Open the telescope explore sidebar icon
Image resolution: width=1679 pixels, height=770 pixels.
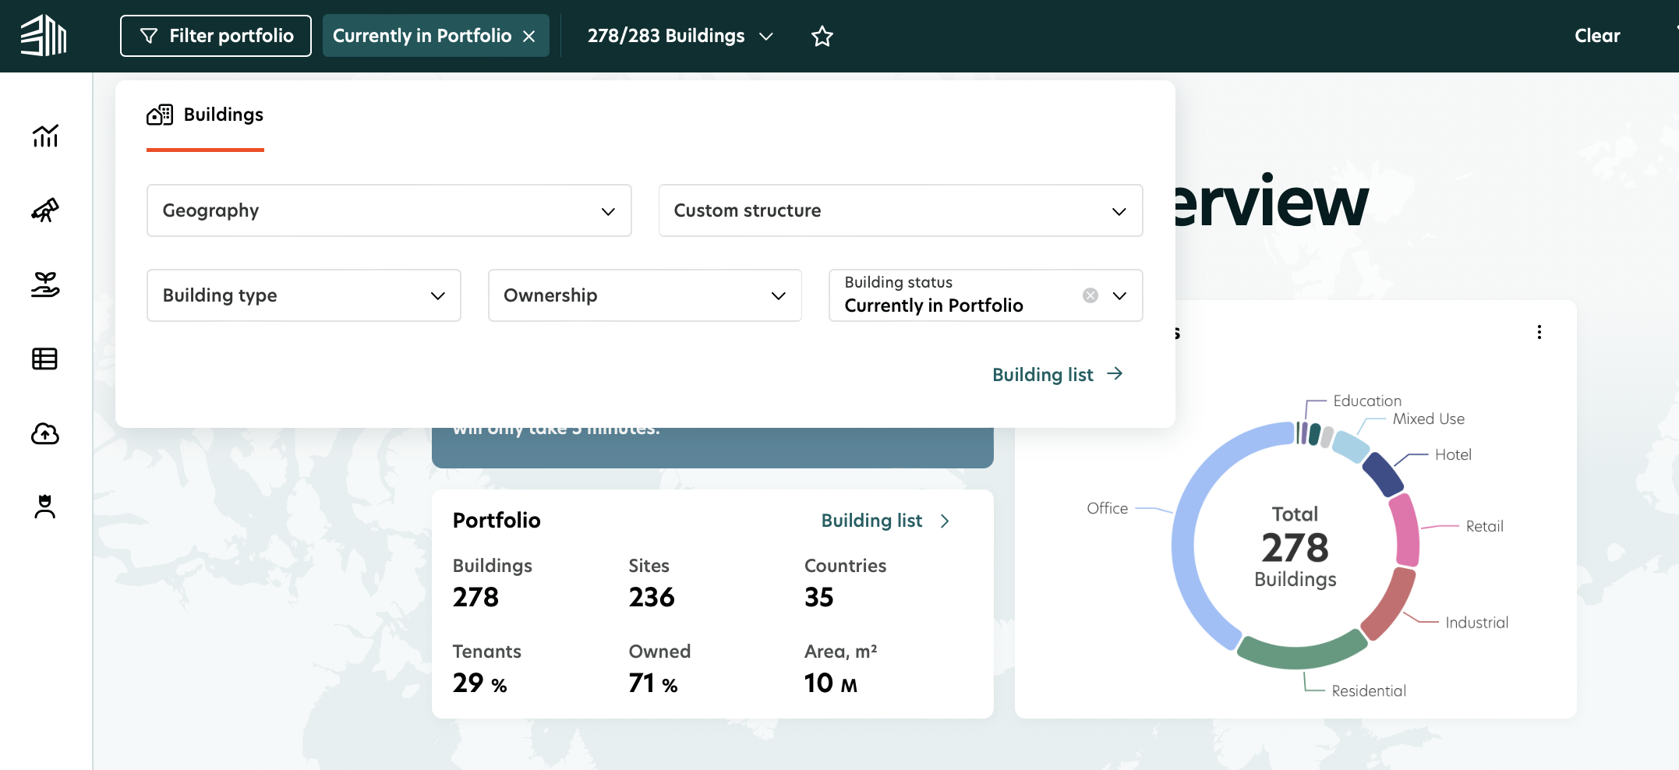(45, 210)
